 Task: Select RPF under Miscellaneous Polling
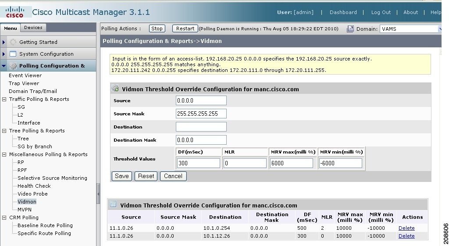point(22,170)
